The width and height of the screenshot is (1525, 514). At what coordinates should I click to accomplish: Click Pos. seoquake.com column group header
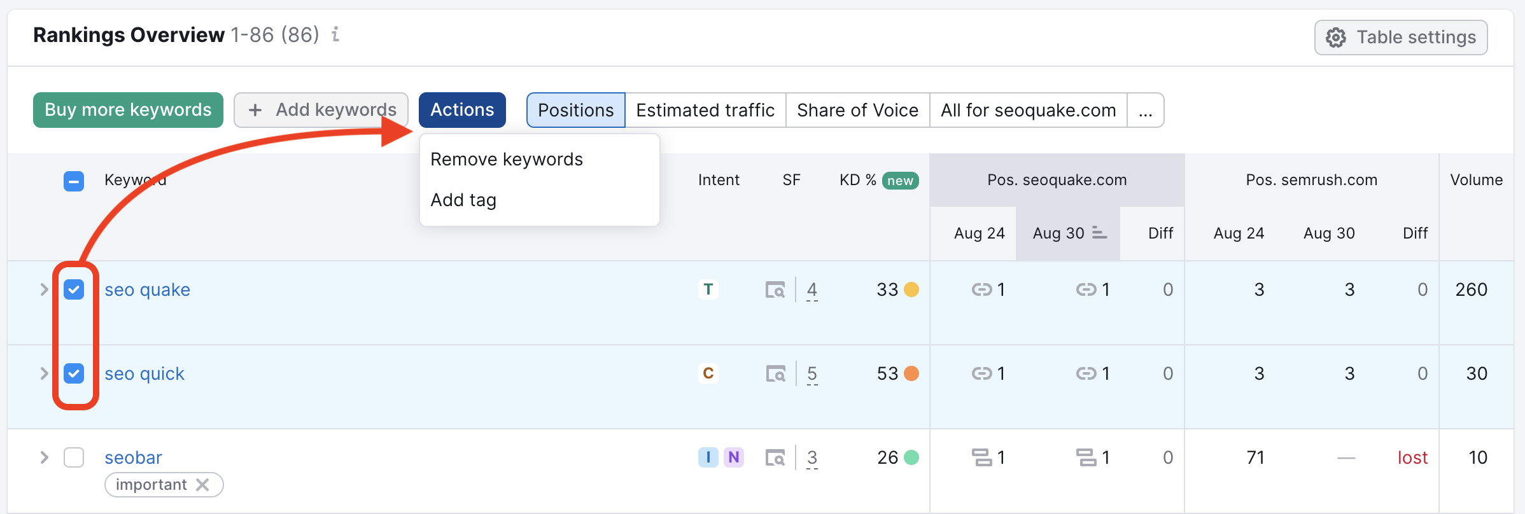[1057, 180]
